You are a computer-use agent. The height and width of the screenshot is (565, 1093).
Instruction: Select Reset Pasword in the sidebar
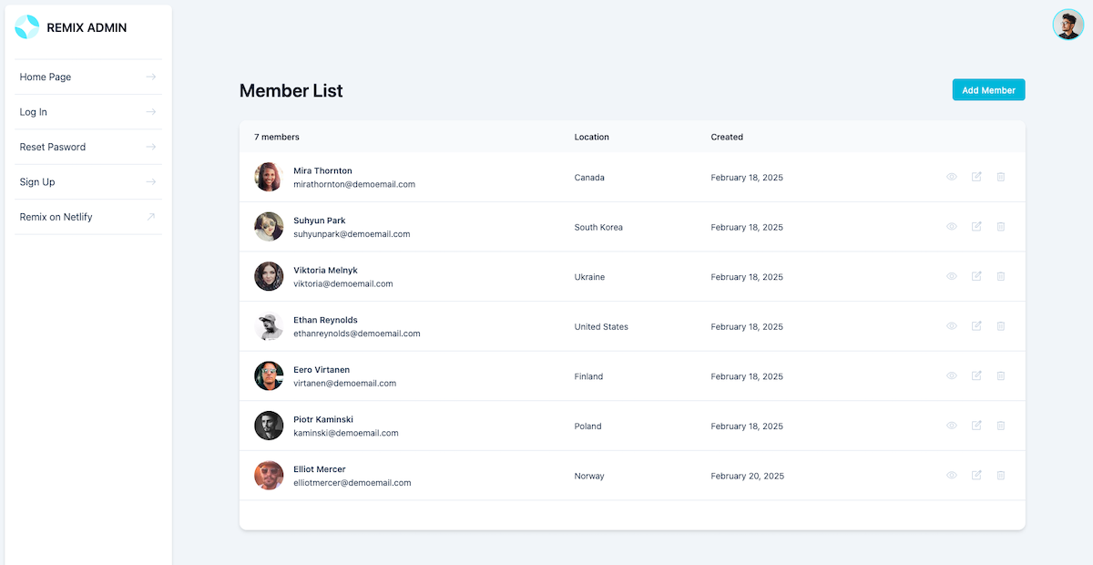[88, 147]
